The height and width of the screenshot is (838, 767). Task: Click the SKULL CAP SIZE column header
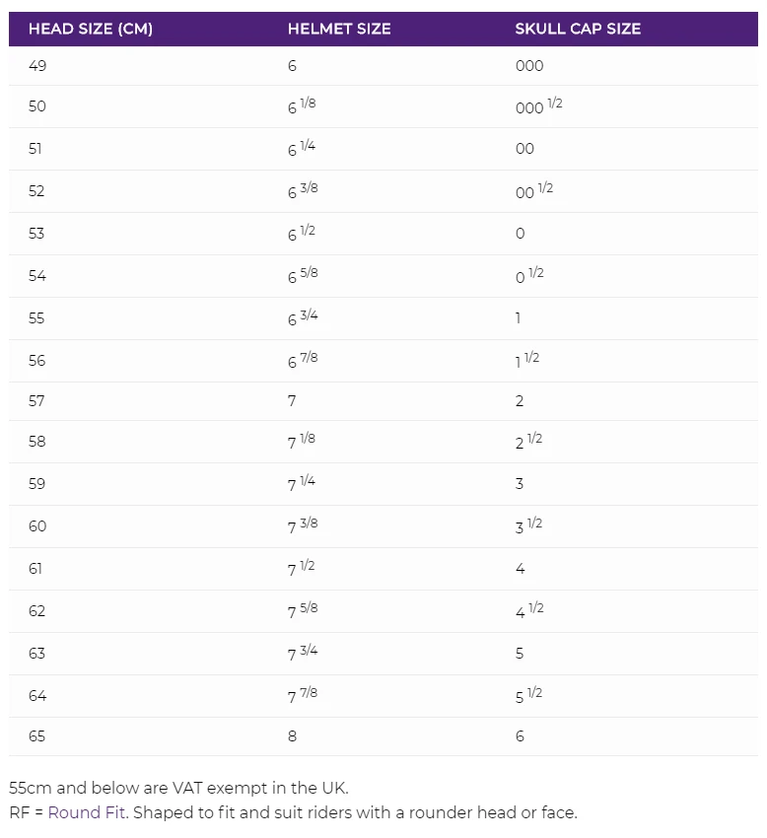(578, 29)
